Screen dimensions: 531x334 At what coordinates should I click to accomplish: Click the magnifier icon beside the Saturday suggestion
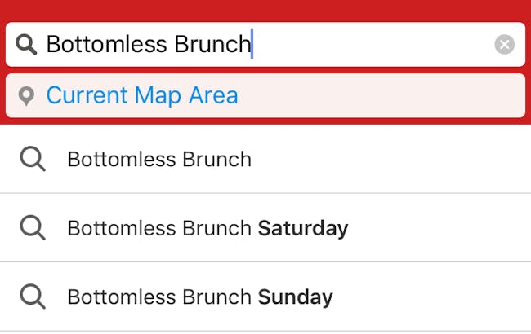(33, 227)
